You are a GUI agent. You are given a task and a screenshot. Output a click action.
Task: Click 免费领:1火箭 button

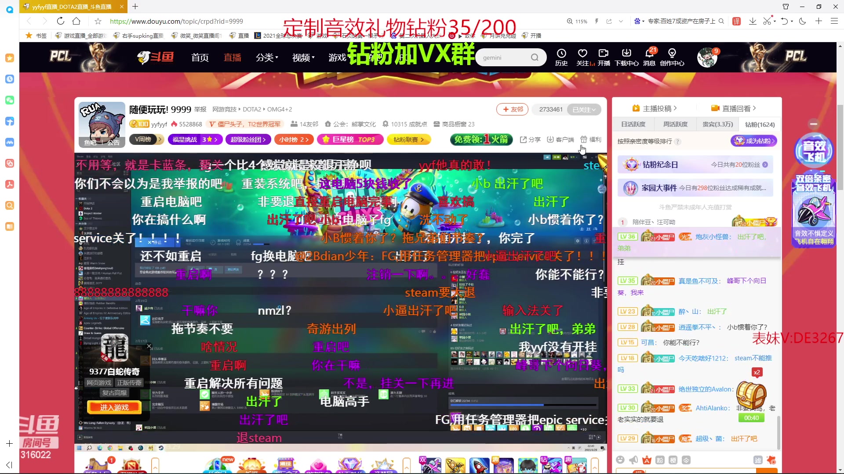point(481,140)
